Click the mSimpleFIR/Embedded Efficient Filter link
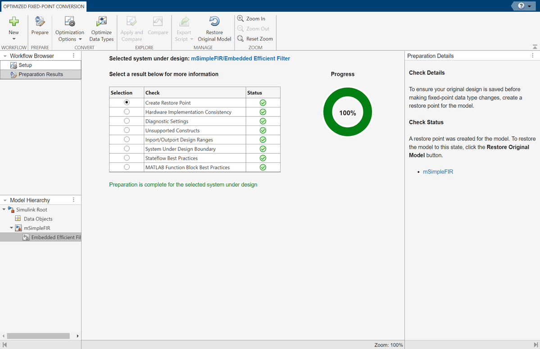540x349 pixels. tap(241, 58)
